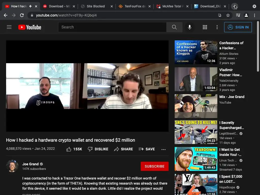Click the DISLIKE thumbs down button
Viewport: 260px width, 195px height.
point(98,149)
